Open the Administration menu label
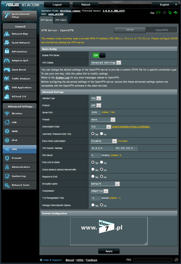This screenshot has height=264, width=181. coord(21,167)
